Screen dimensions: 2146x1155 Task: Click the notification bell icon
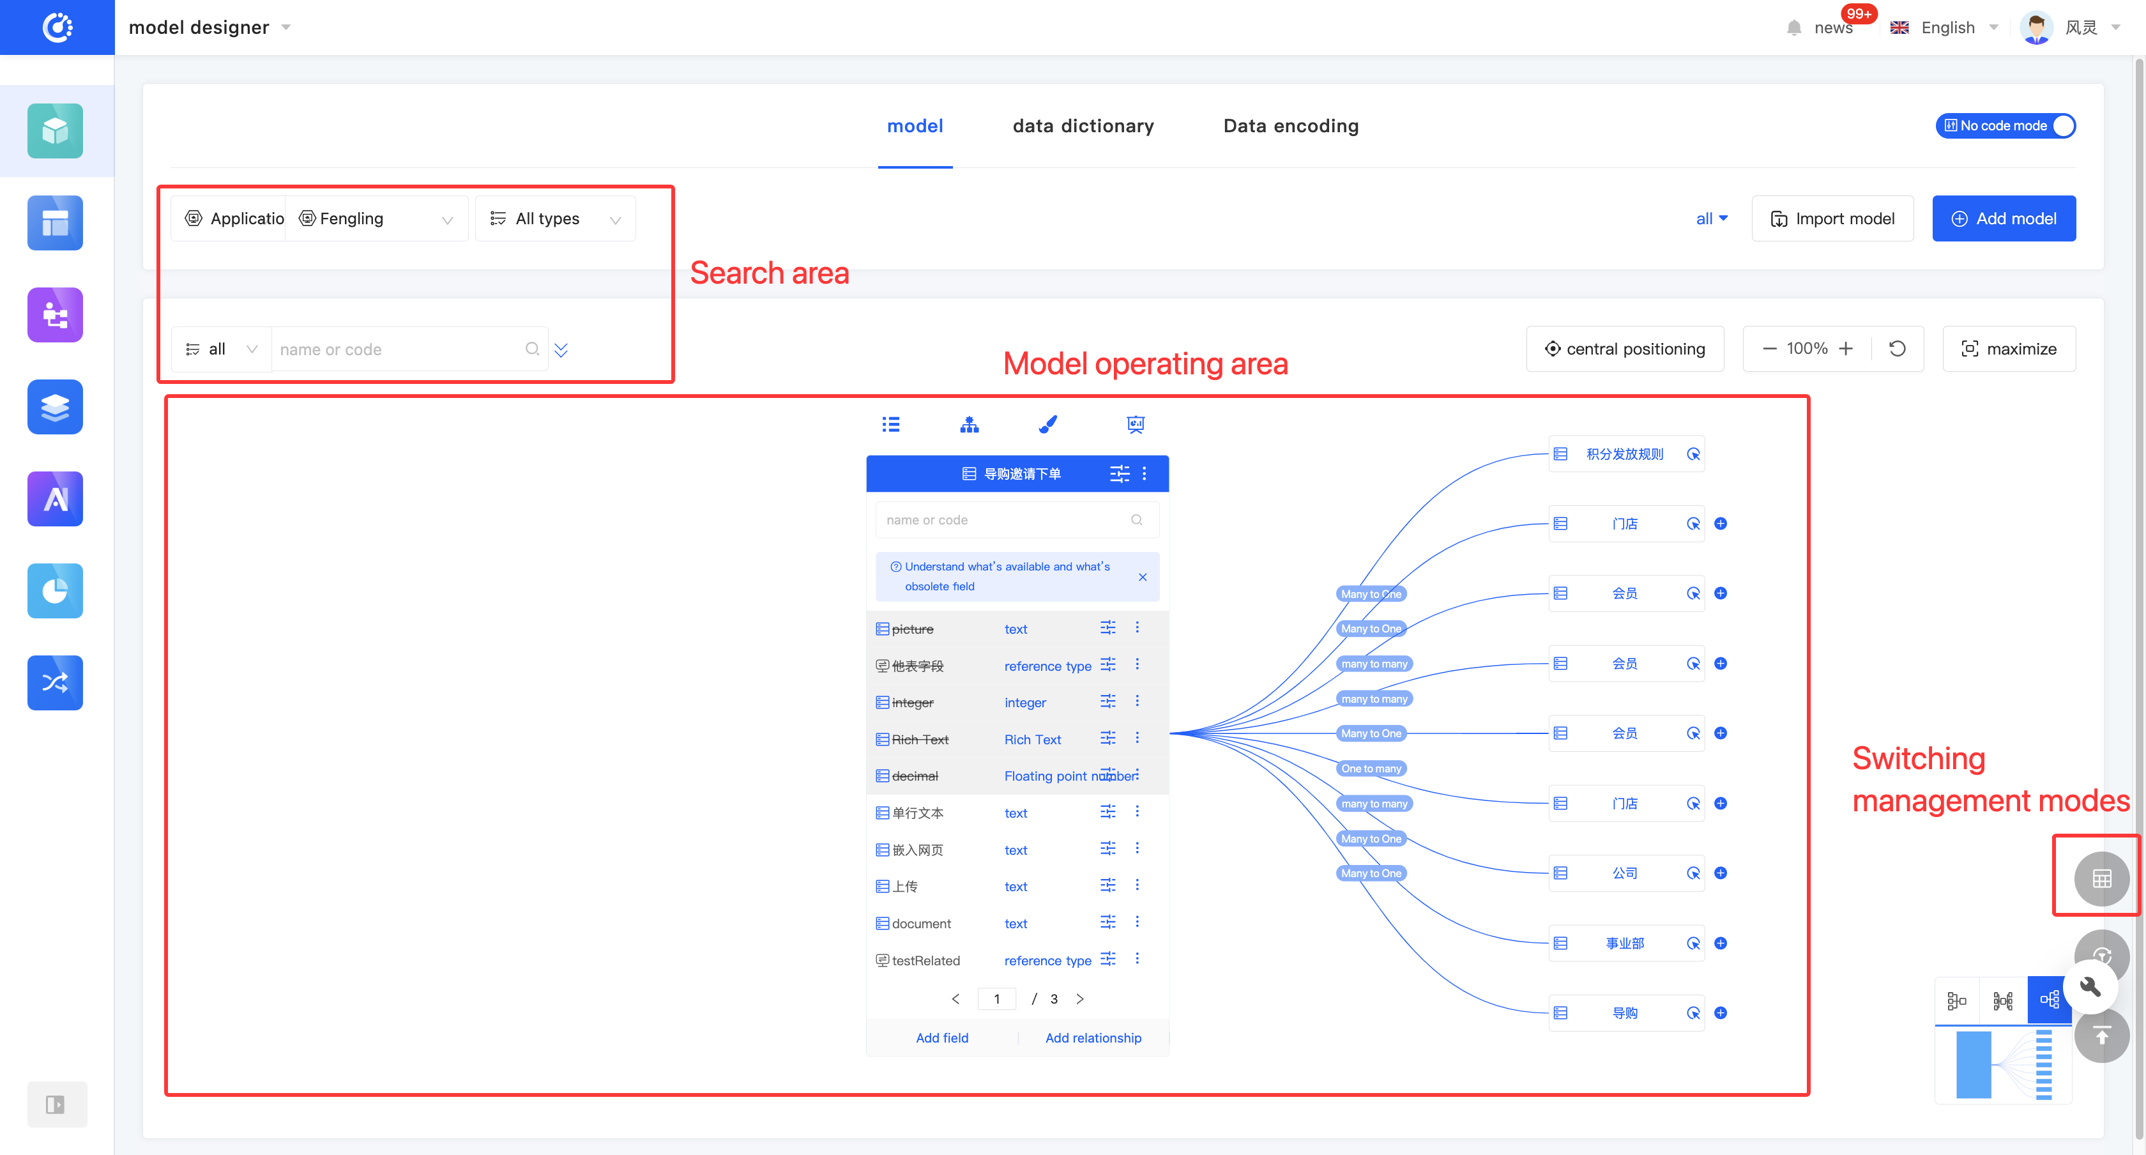pyautogui.click(x=1793, y=27)
